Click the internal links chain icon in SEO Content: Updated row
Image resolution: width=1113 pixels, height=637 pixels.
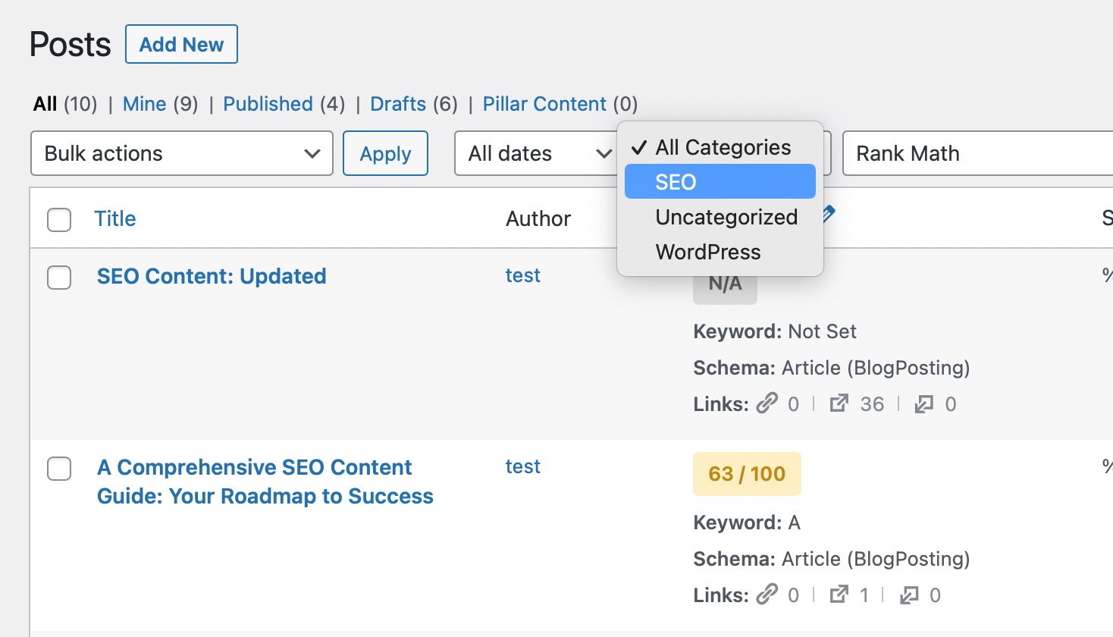[767, 403]
